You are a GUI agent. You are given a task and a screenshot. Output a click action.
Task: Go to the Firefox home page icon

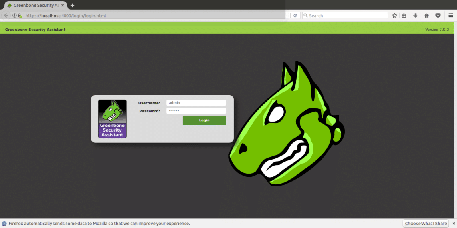click(427, 16)
